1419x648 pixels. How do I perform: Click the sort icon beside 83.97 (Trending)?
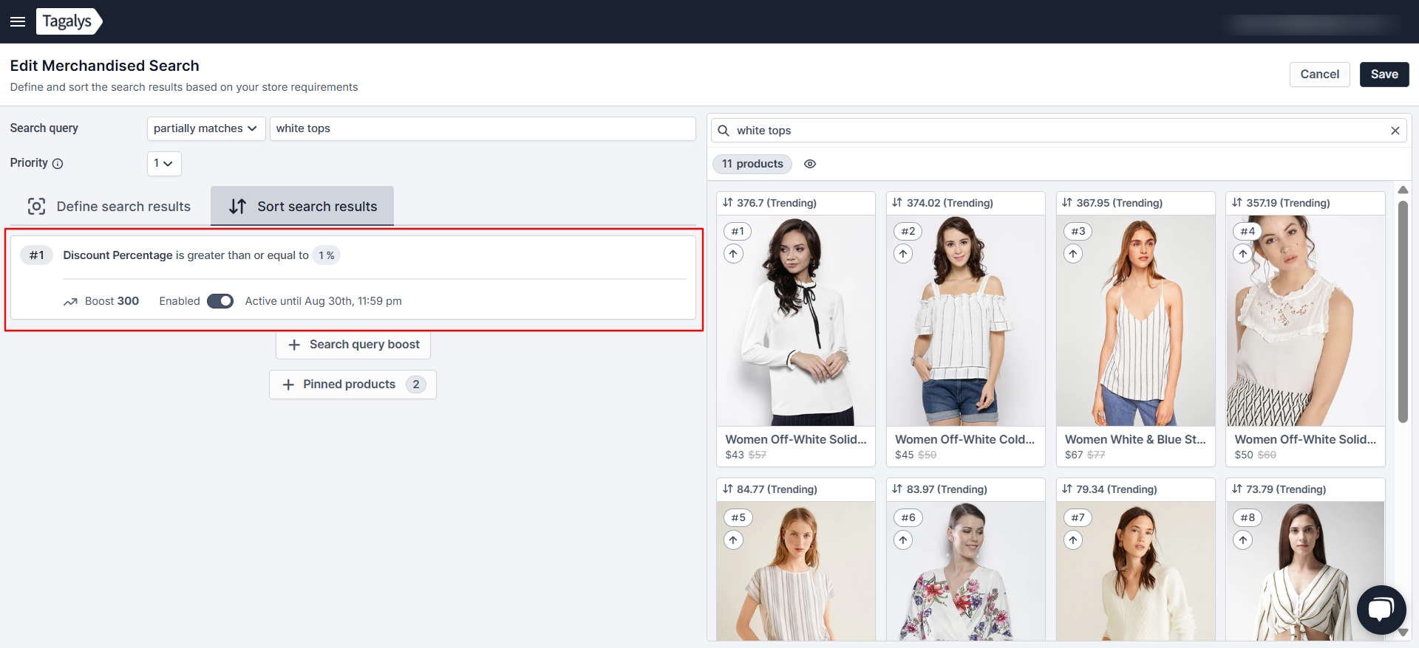[x=897, y=489]
